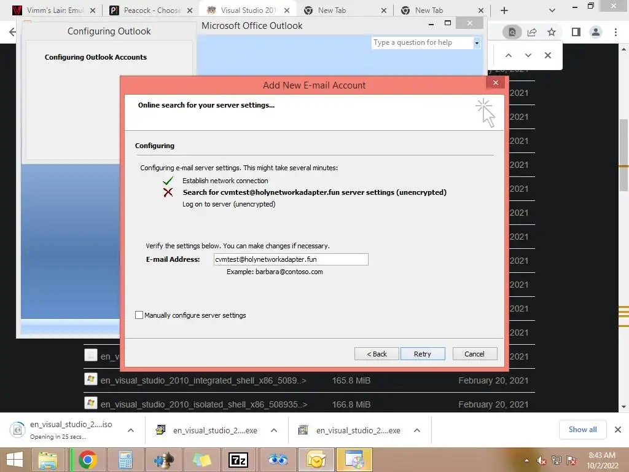This screenshot has width=629, height=472.
Task: Go to next find result with down chevron
Action: [528, 55]
